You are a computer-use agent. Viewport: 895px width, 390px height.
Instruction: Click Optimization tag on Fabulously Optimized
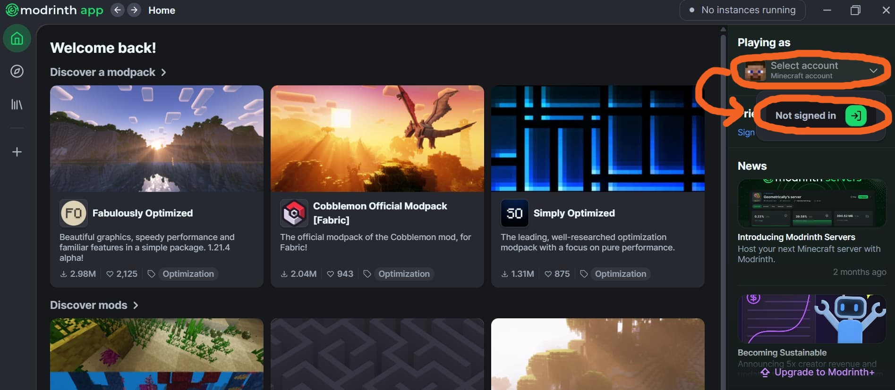188,274
